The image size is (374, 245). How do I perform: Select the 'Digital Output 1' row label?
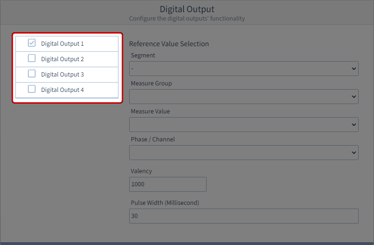[62, 44]
